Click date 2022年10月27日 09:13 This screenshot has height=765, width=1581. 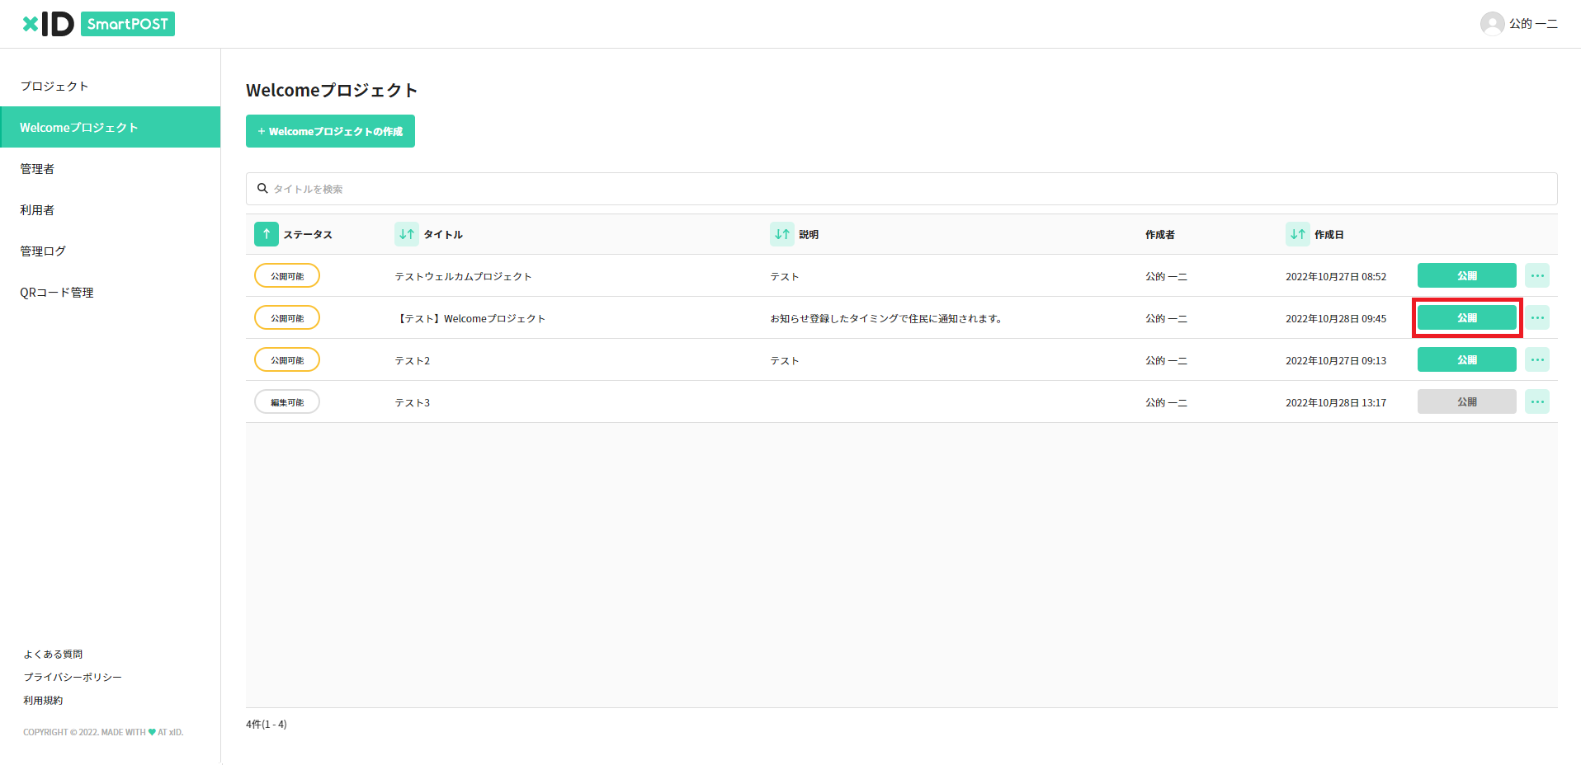click(1336, 361)
